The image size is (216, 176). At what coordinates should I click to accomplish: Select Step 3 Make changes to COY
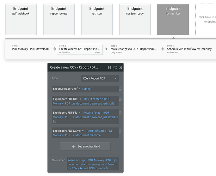point(133,49)
